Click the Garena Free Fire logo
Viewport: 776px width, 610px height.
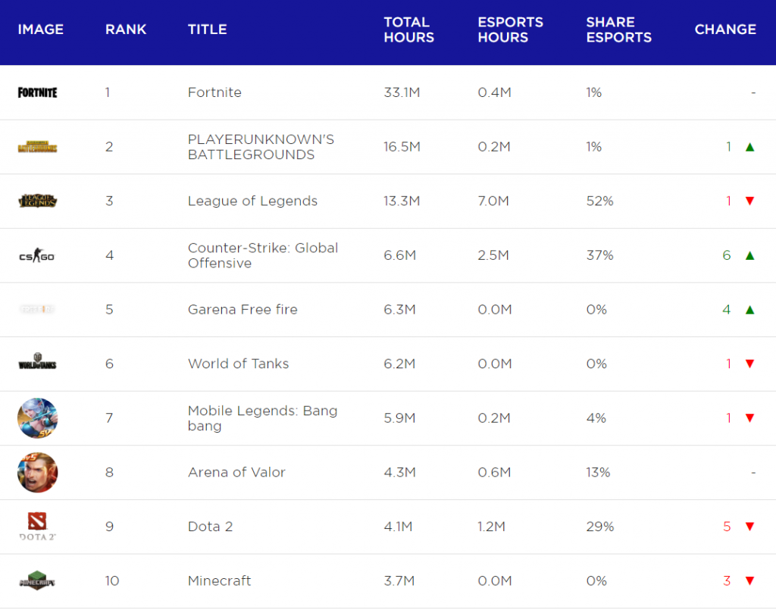pyautogui.click(x=37, y=310)
